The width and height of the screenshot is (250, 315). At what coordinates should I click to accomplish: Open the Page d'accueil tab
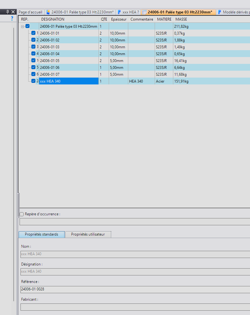tap(30, 12)
